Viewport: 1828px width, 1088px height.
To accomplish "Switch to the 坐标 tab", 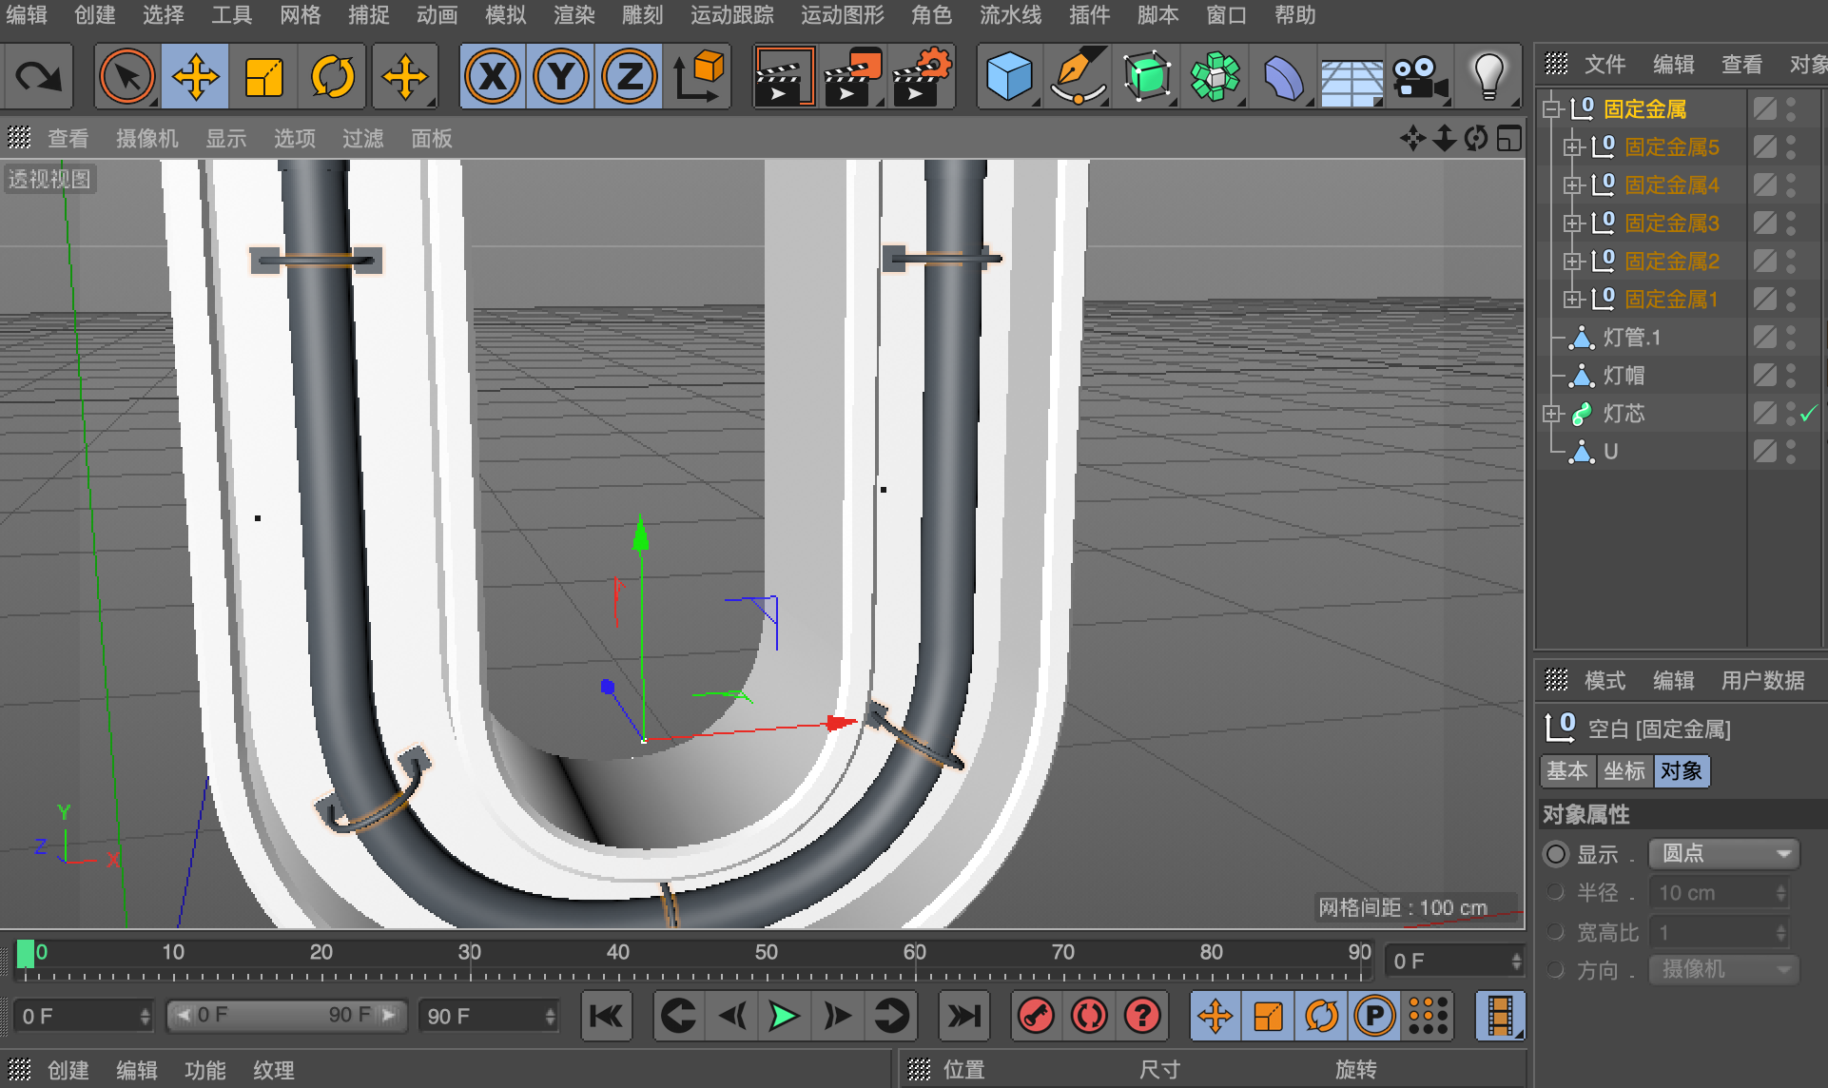I will 1624,770.
